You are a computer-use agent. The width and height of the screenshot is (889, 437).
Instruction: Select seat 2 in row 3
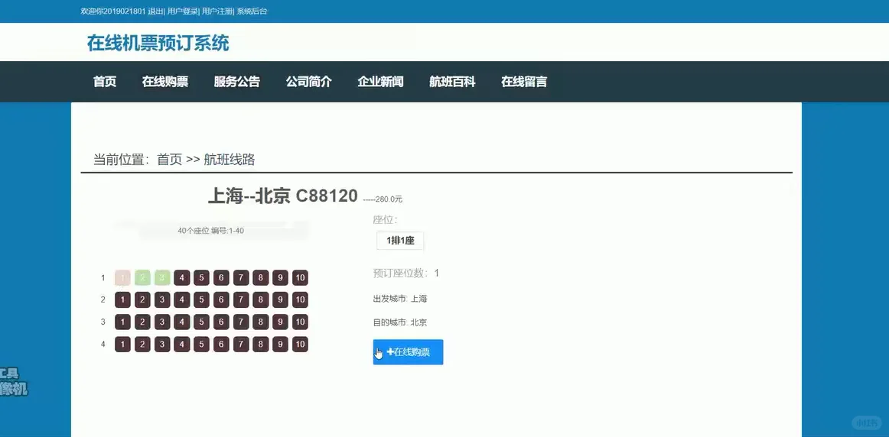coord(142,322)
